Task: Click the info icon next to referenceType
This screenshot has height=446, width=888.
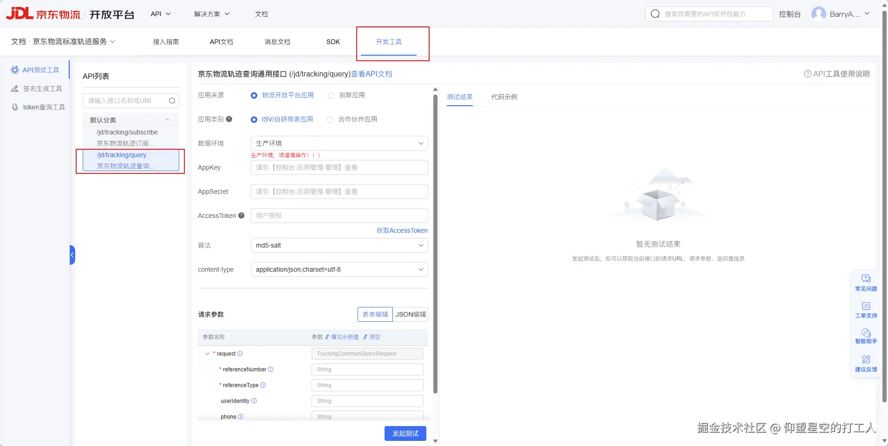Action: [263, 385]
